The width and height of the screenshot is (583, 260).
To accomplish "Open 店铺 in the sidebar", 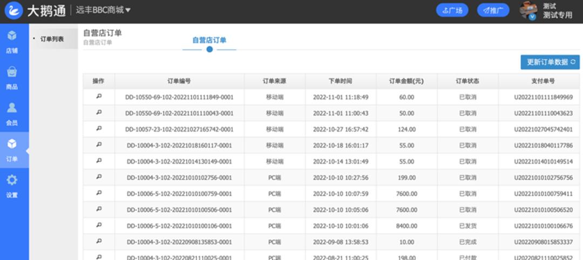I will tap(12, 42).
